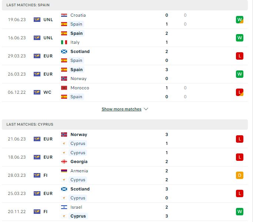This screenshot has height=222, width=253.
Task: Open the Scotland team in the 25.03.23 match
Action: pyautogui.click(x=80, y=189)
